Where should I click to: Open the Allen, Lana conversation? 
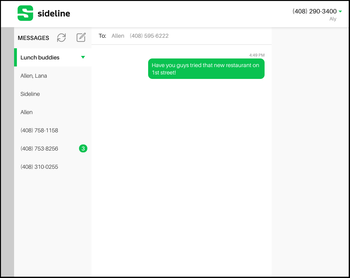coord(53,76)
